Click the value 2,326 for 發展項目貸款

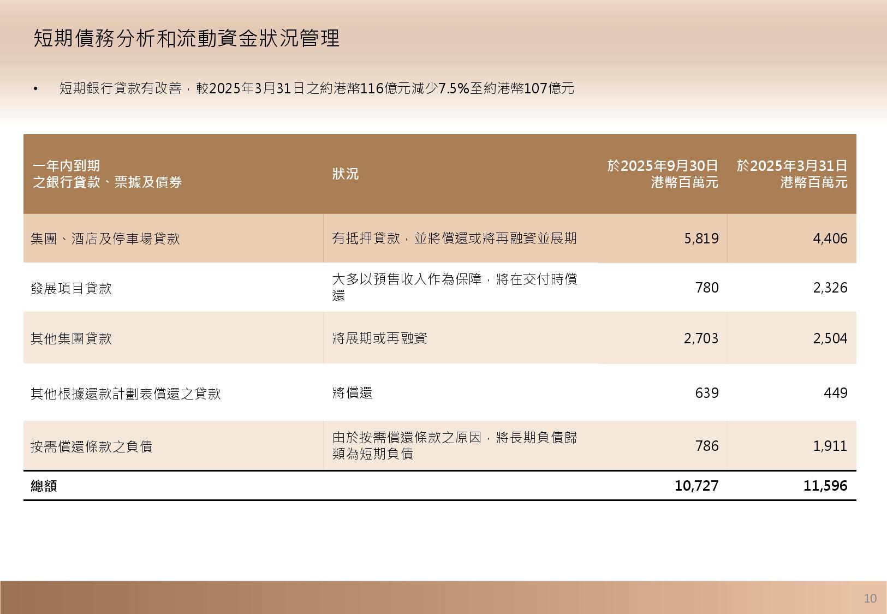(x=830, y=288)
